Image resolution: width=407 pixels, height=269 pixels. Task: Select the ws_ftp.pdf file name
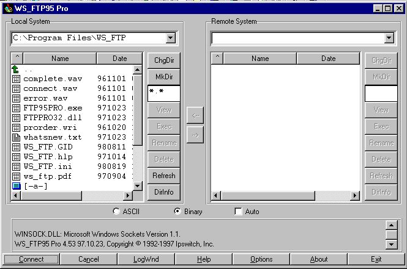click(47, 176)
